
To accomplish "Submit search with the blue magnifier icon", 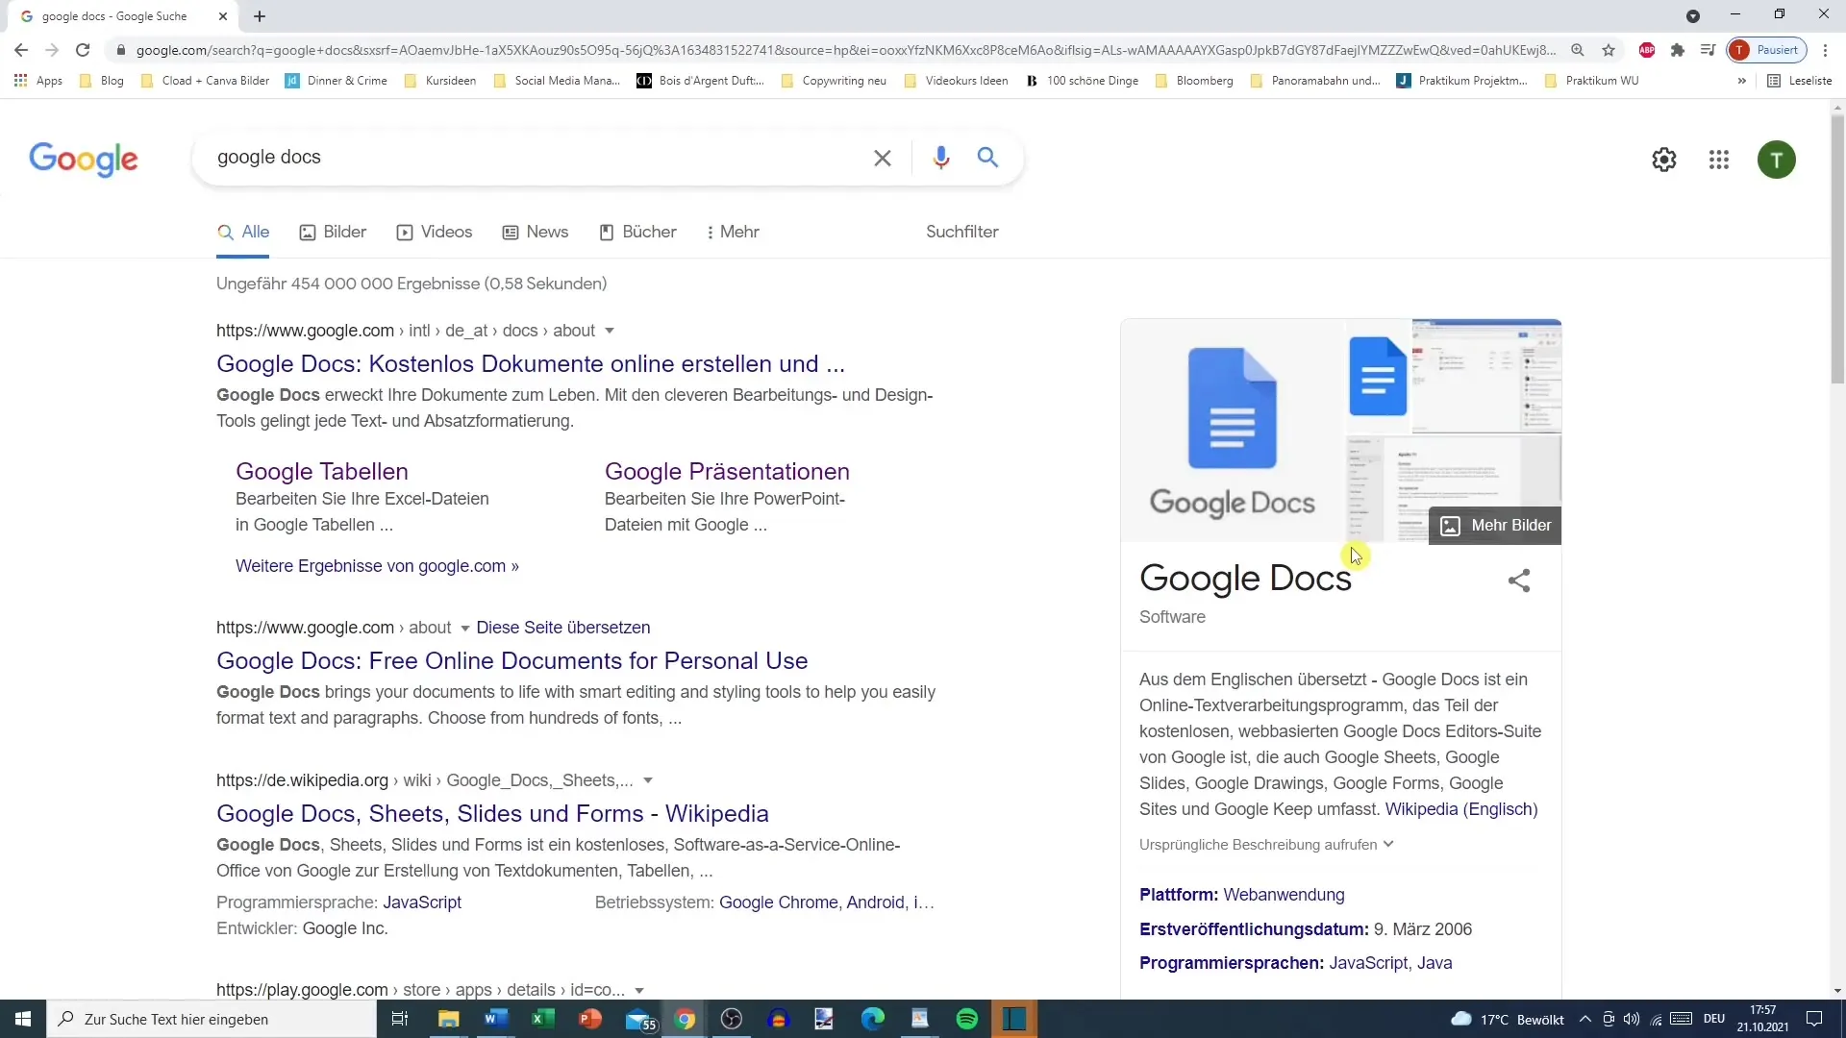I will pyautogui.click(x=987, y=157).
